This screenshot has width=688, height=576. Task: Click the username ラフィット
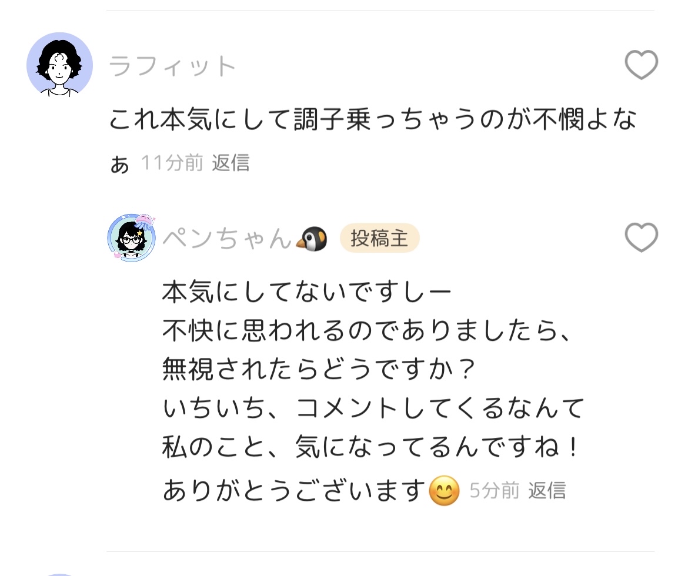172,66
